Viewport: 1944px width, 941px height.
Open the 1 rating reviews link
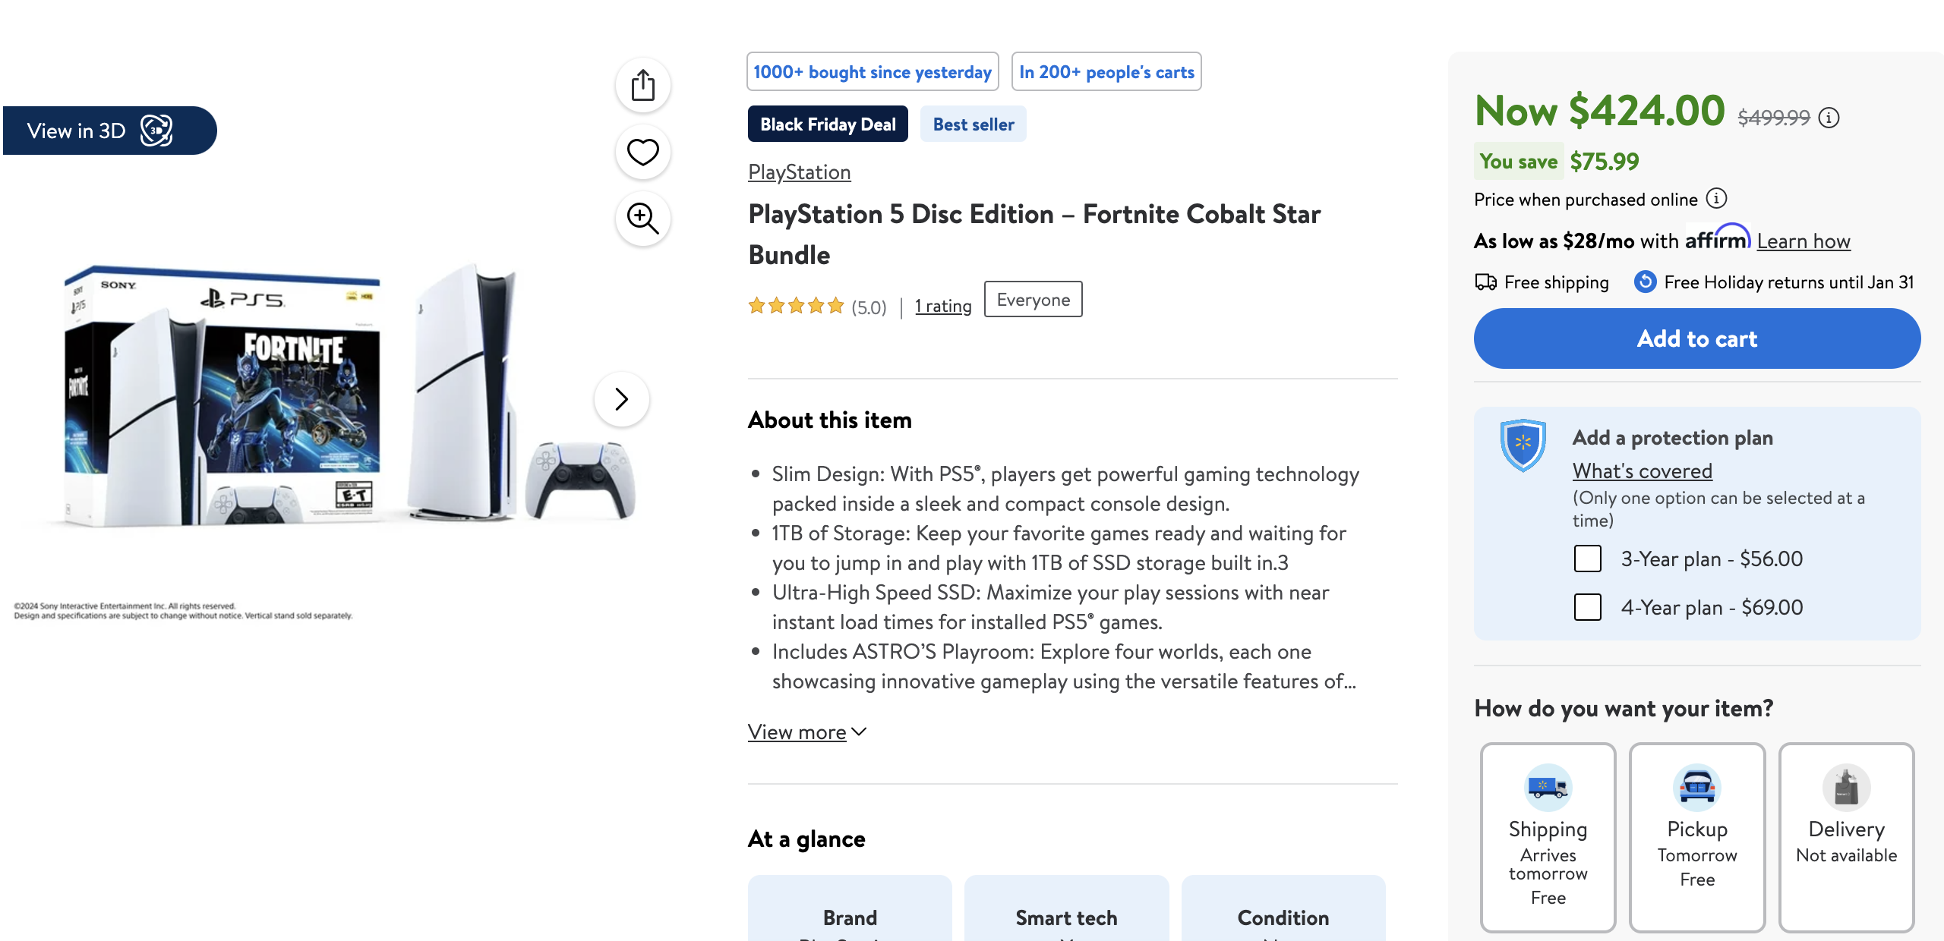pyautogui.click(x=942, y=306)
